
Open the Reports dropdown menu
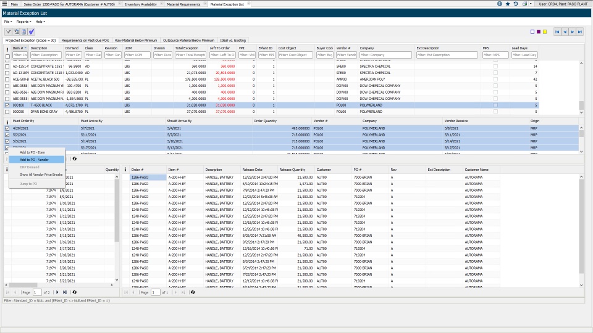tap(23, 22)
